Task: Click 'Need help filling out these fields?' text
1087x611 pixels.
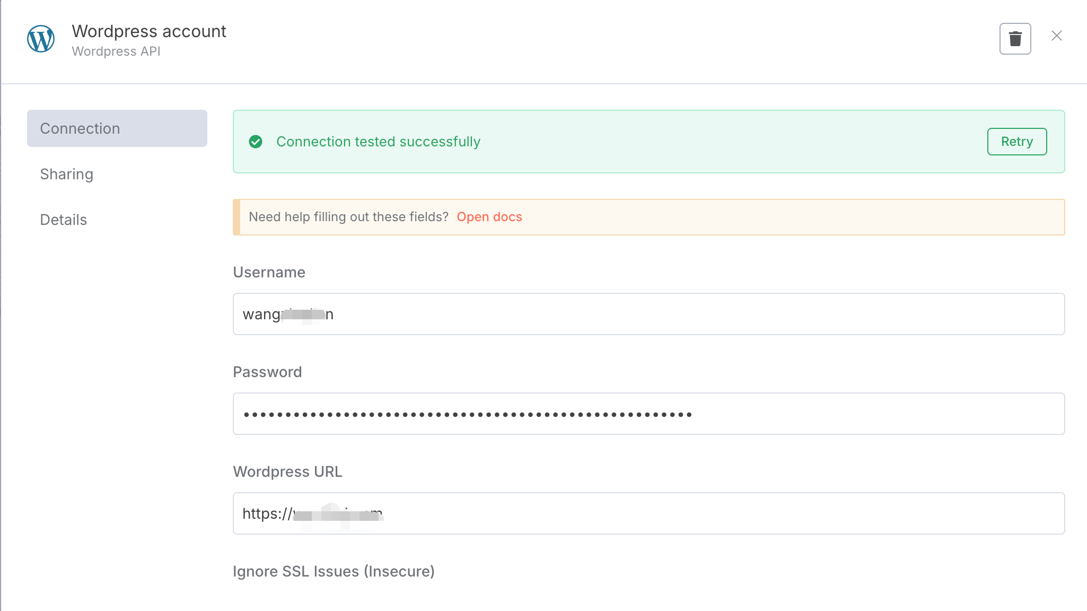Action: coord(348,217)
